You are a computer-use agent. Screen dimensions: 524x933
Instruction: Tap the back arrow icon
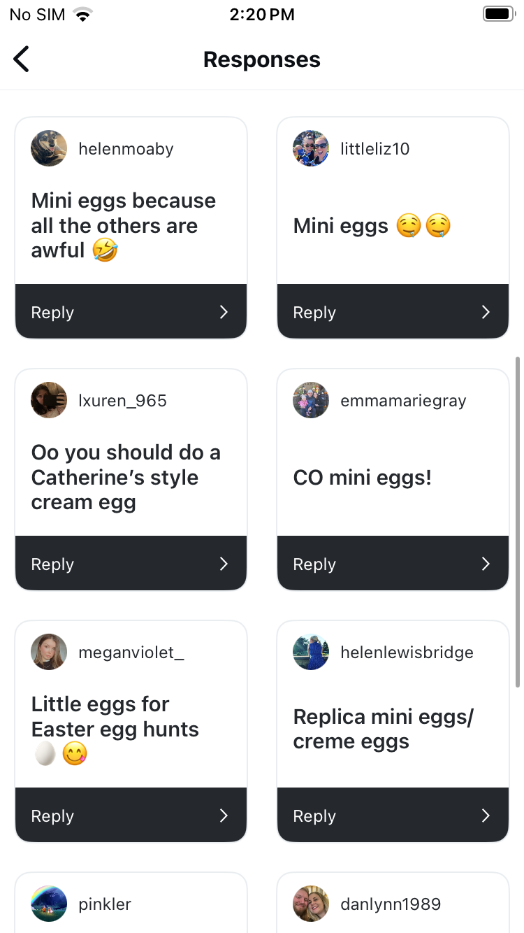[x=22, y=59]
